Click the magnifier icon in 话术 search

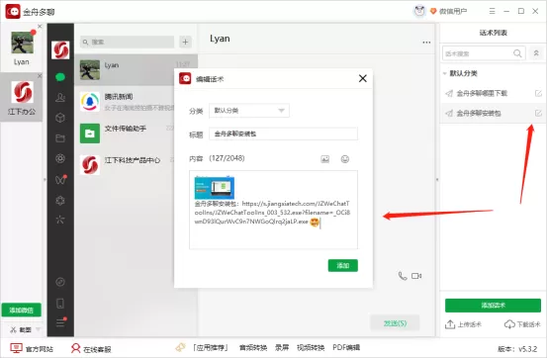[x=517, y=53]
